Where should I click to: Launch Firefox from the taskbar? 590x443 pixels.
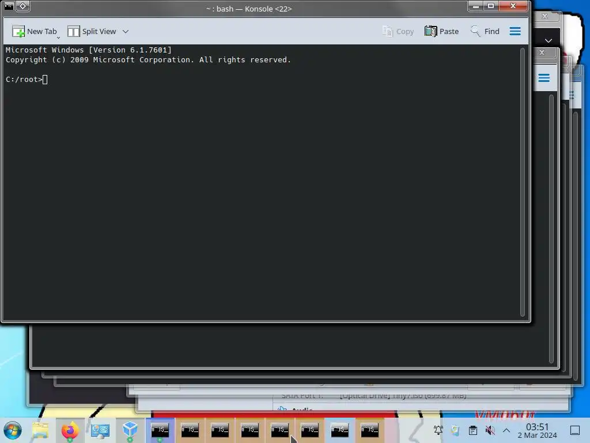click(70, 430)
